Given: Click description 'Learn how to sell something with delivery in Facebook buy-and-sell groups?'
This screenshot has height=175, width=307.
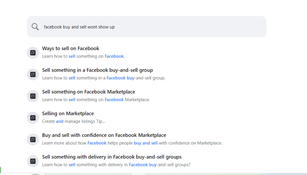Looking at the screenshot, I should pos(116,165).
